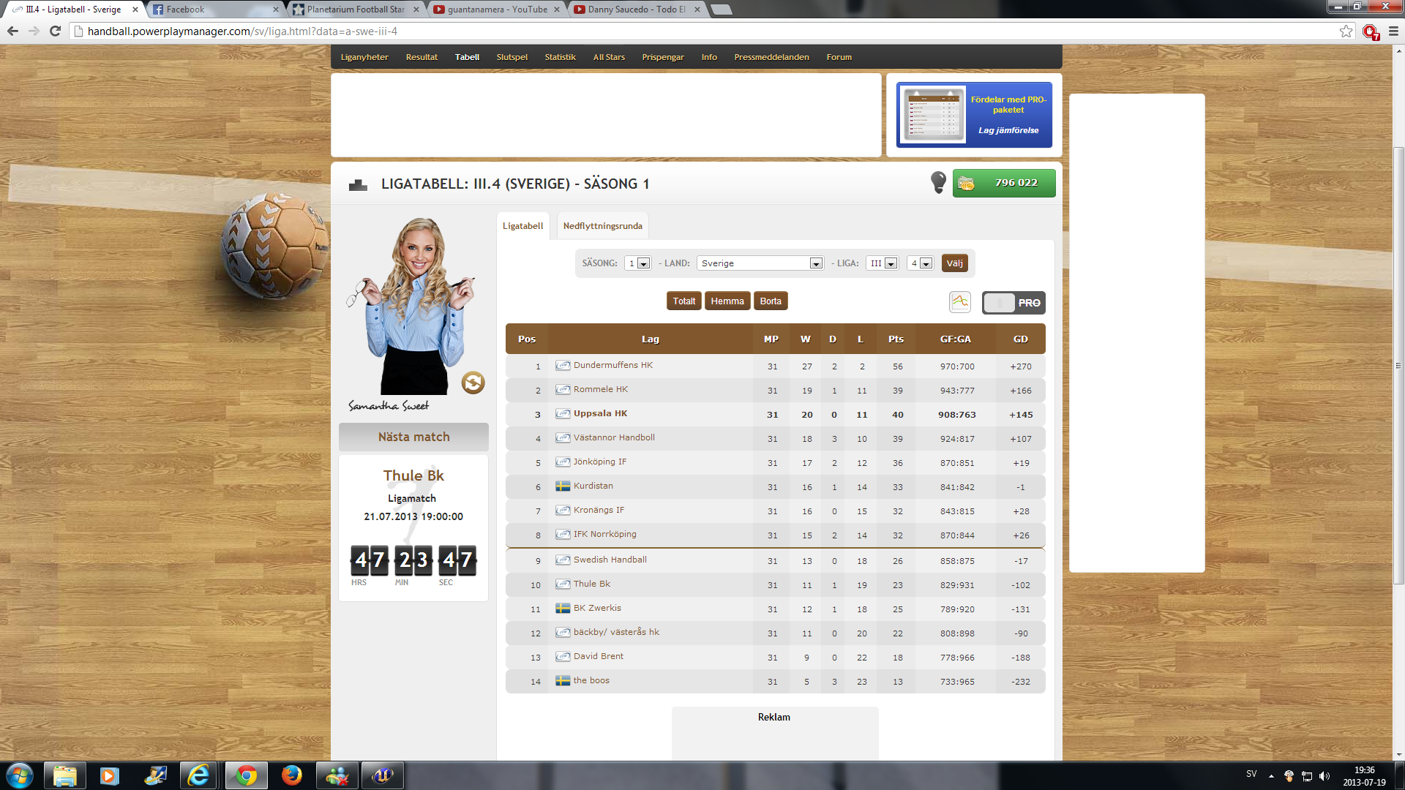The height and width of the screenshot is (790, 1405).
Task: Click the team logo icon next to Thule Bk row
Action: 563,584
